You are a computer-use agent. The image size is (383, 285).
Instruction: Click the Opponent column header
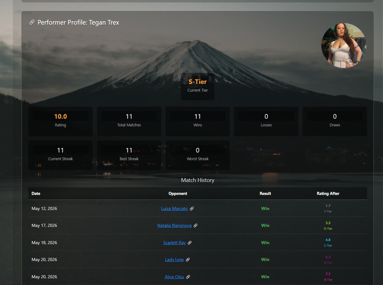pos(178,193)
